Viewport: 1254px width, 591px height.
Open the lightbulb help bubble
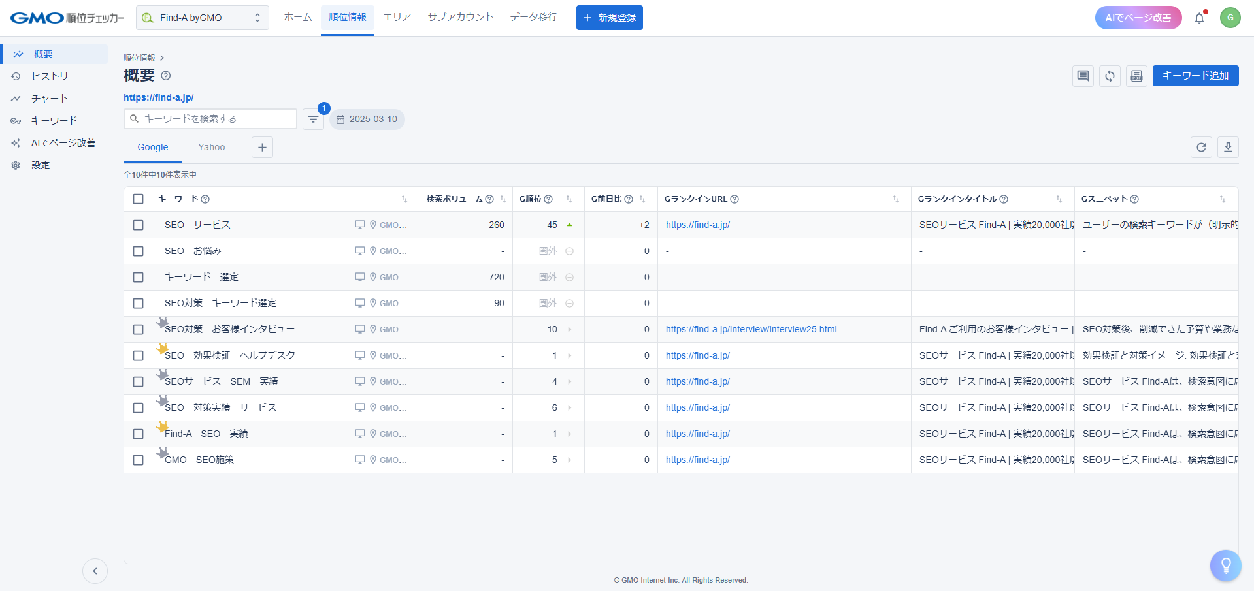click(x=1225, y=566)
